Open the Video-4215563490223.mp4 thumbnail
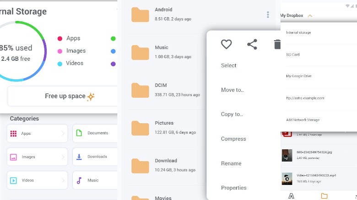The image size is (357, 200). [x=287, y=178]
